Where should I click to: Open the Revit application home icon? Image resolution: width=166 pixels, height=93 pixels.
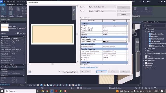click(x=2, y=1)
